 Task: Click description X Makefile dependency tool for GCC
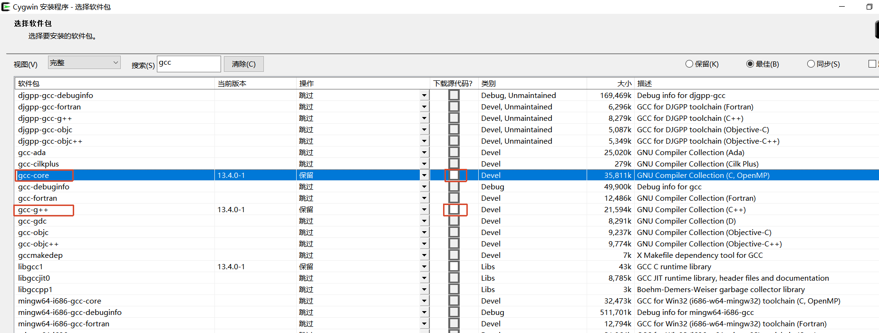click(700, 255)
